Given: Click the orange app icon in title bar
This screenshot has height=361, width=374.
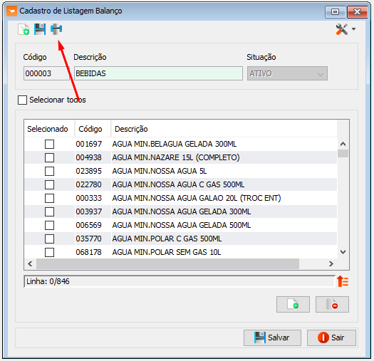Looking at the screenshot, I should [11, 11].
